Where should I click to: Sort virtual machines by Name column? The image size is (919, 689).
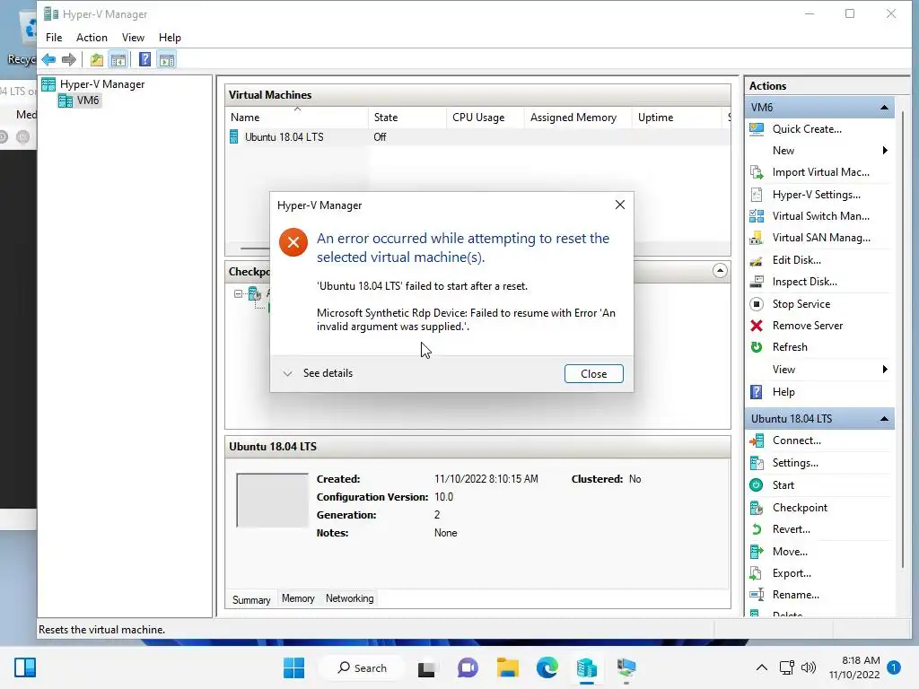(297, 118)
